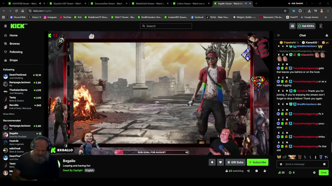This screenshot has height=186, width=332.
Task: Open Chrome downloads
Action: click(x=309, y=11)
